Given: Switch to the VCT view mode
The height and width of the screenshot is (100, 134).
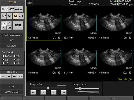Looking at the screenshot, I should click(x=11, y=9).
